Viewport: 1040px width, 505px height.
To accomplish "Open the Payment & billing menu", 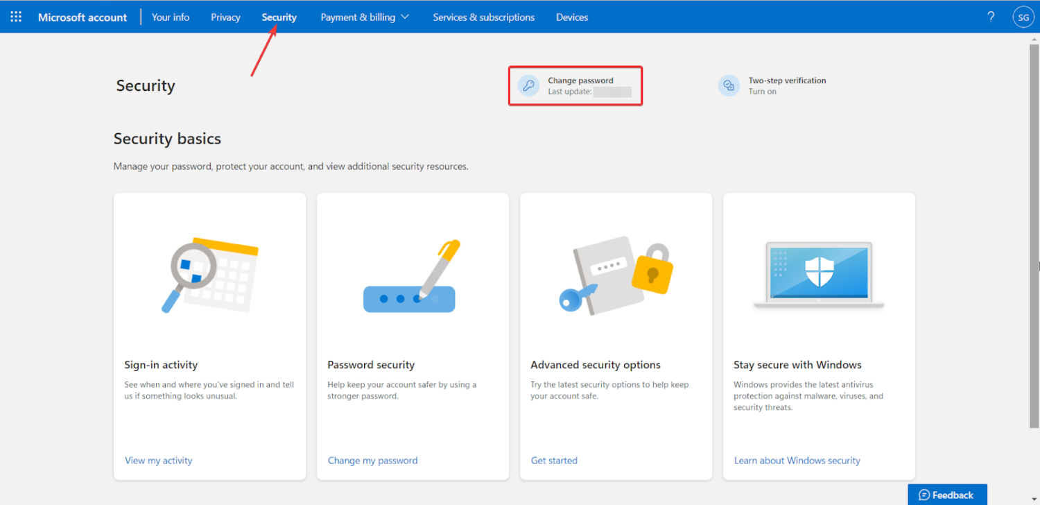I will [365, 17].
